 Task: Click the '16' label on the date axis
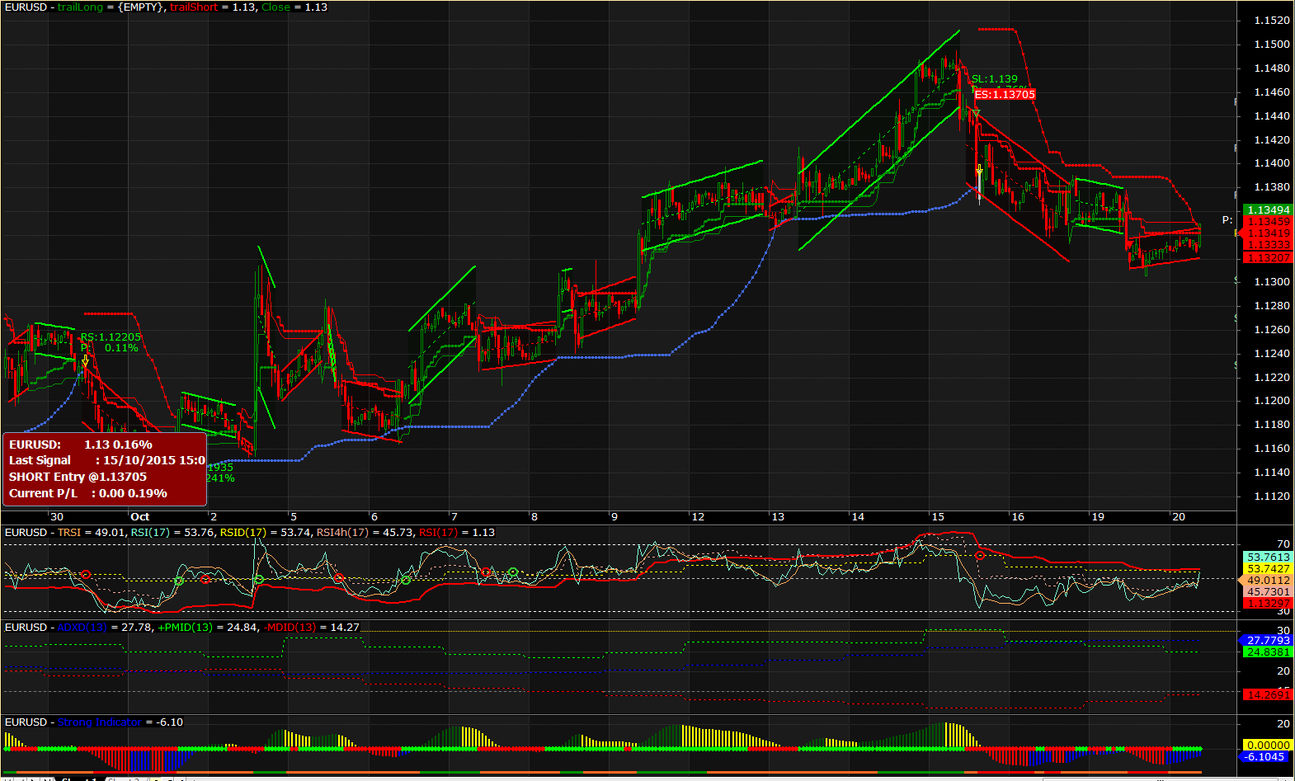pyautogui.click(x=1018, y=517)
